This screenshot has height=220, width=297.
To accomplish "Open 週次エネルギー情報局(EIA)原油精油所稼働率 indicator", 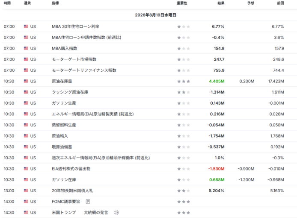I will [x=101, y=158].
